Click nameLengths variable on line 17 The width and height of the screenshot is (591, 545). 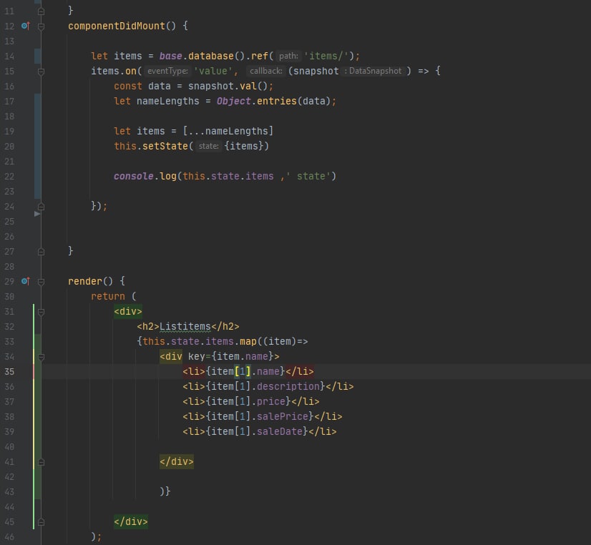167,101
